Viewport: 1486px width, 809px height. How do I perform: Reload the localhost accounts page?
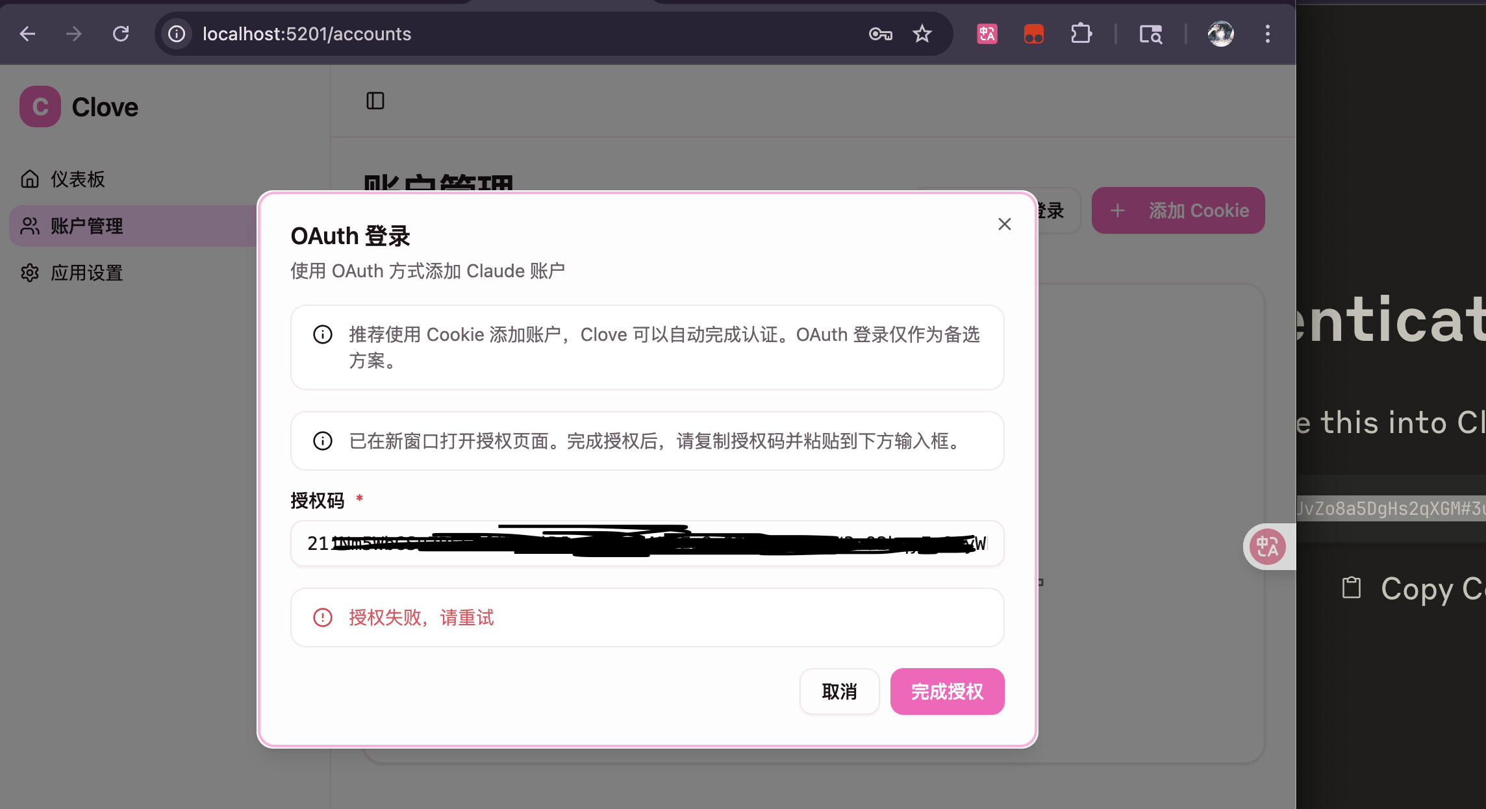point(121,34)
